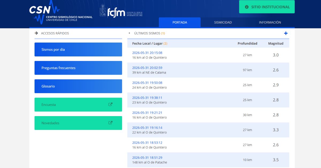Open earthquake 2026-05-31 18:53:12 link
This screenshot has width=321, height=168.
click(147, 143)
